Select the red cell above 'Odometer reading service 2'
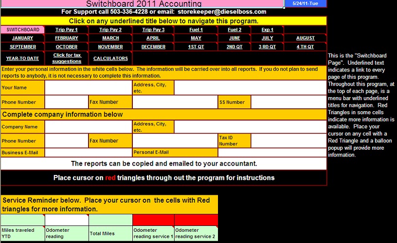The width and height of the screenshot is (397, 243). (x=196, y=220)
